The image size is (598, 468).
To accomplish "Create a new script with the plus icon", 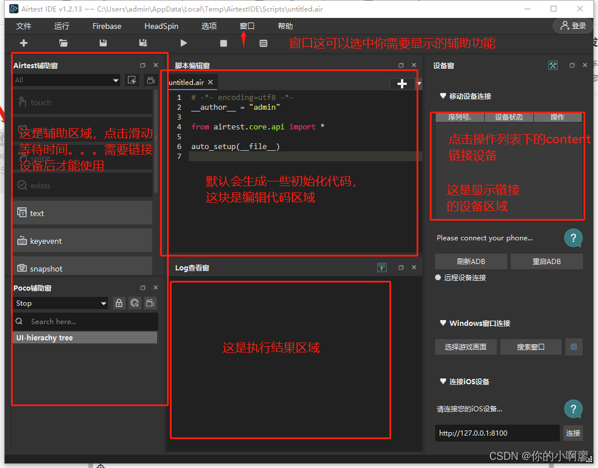I will pyautogui.click(x=23, y=43).
